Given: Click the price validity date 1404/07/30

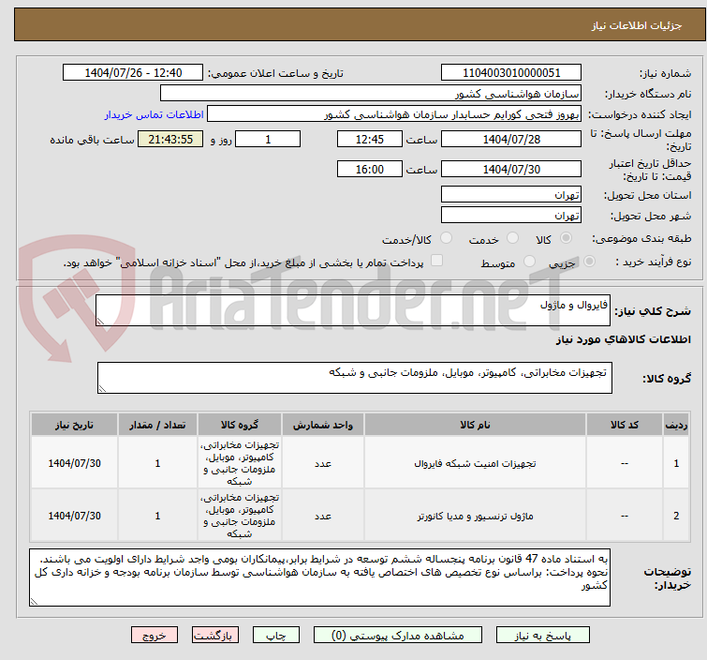Looking at the screenshot, I should [x=511, y=170].
